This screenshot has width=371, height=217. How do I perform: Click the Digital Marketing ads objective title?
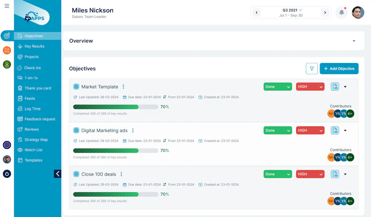(104, 130)
